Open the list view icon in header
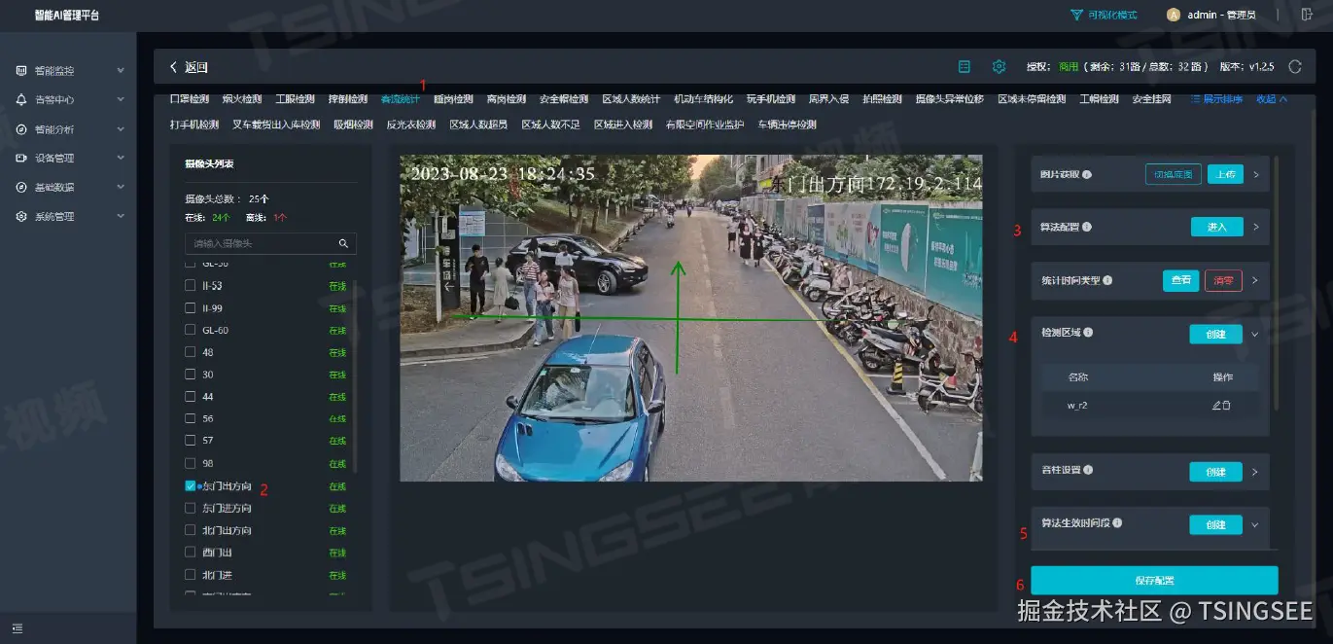Image resolution: width=1333 pixels, height=644 pixels. tap(965, 67)
